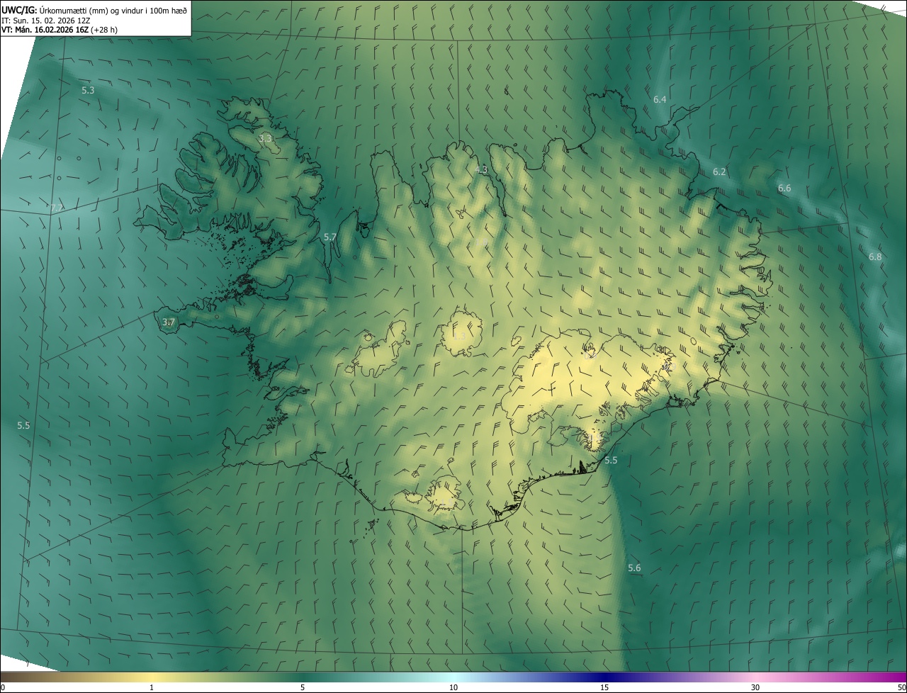Click the dark navy colorbar segment above 15

click(x=604, y=677)
